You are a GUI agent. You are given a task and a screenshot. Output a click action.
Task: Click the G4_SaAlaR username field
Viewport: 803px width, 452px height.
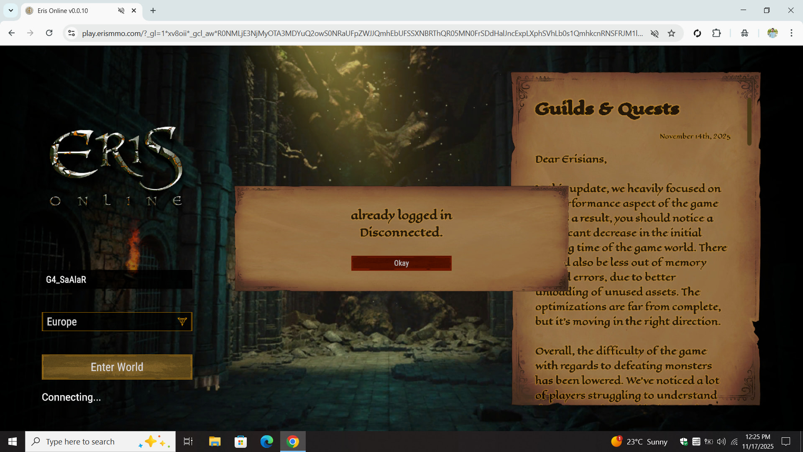117,280
